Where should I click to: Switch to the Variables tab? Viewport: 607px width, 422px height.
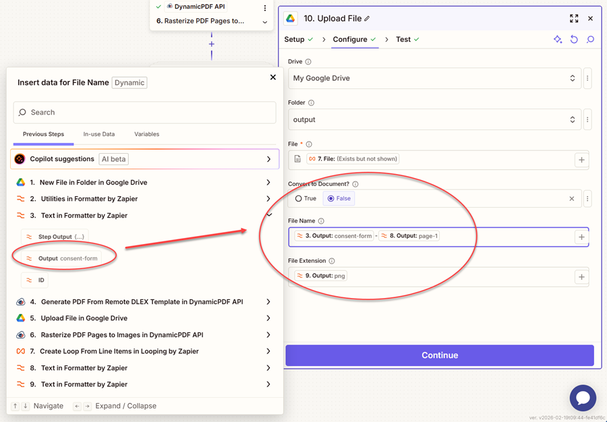146,134
